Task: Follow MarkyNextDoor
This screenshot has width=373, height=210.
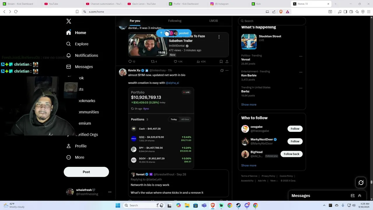Action: pos(295,141)
